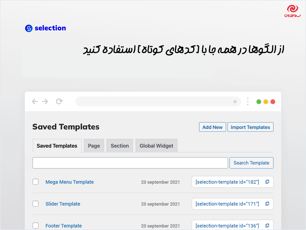Viewport: 306px width, 230px height.
Task: Click the Import Templates button
Action: pos(250,127)
